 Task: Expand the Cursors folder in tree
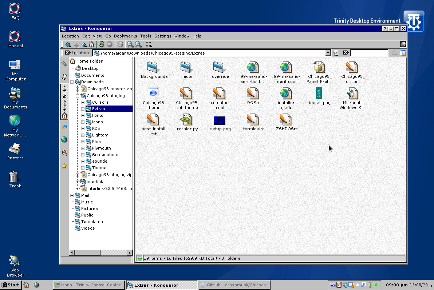[x=83, y=102]
